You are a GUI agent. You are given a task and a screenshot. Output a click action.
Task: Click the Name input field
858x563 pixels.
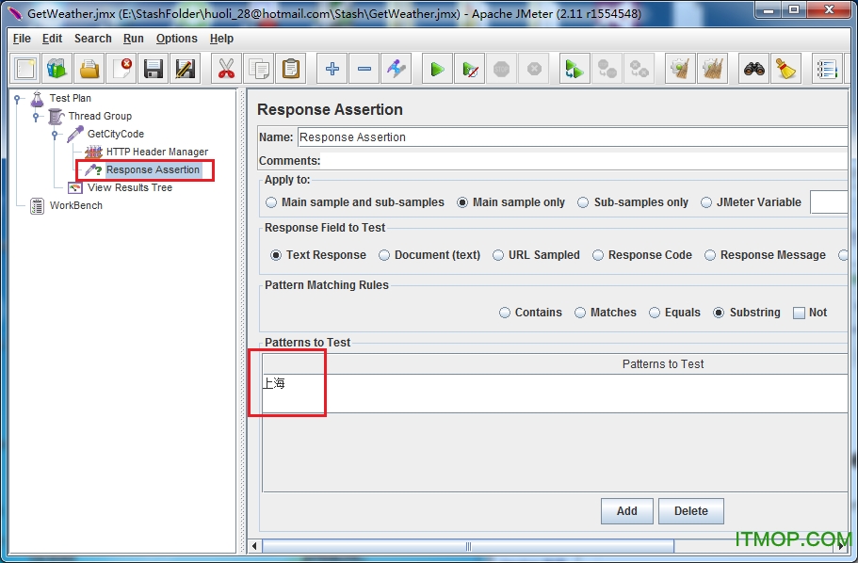tap(572, 137)
